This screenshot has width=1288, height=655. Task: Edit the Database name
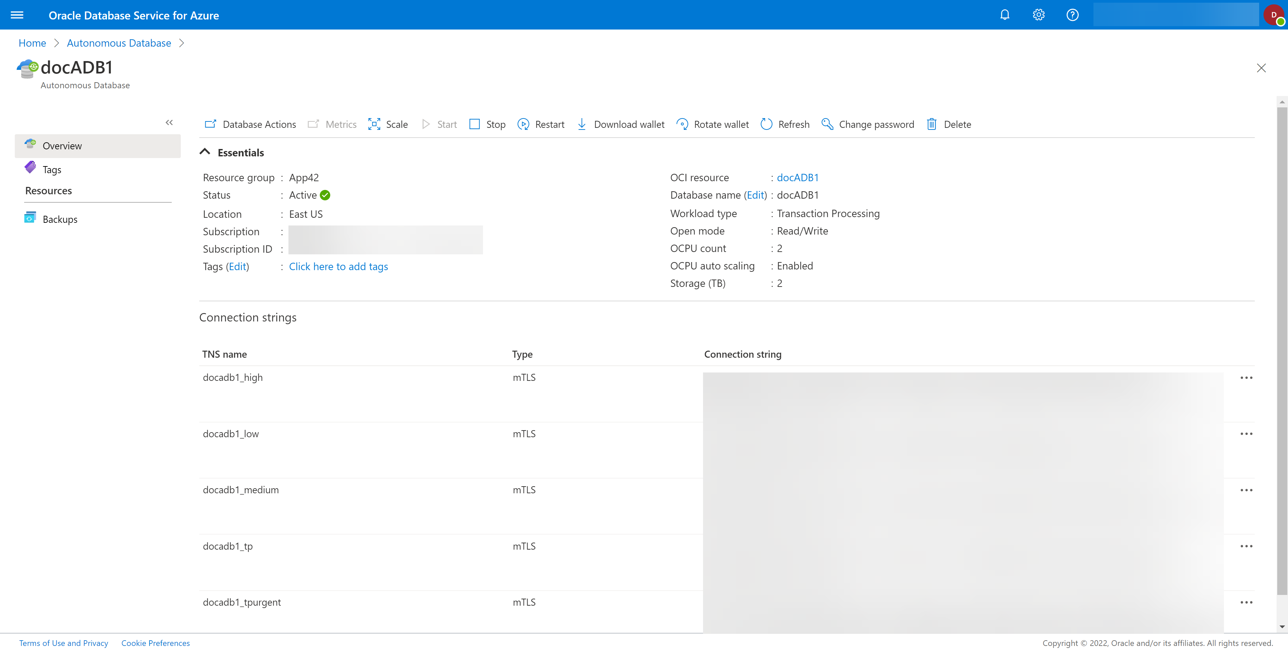click(755, 195)
